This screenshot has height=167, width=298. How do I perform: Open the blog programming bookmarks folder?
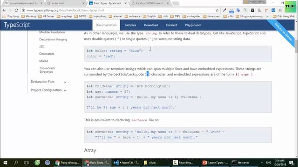pos(249,16)
